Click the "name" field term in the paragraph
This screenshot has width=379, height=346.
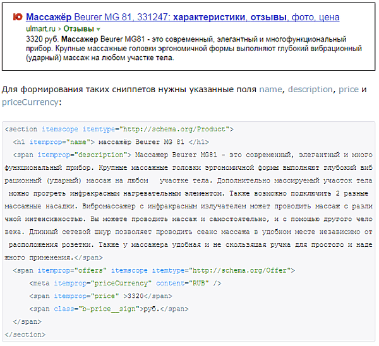pos(270,90)
